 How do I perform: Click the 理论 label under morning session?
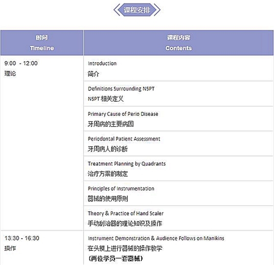point(10,73)
